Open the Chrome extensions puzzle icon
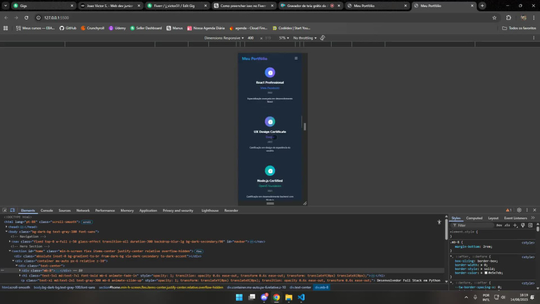The image size is (540, 304). (x=509, y=18)
